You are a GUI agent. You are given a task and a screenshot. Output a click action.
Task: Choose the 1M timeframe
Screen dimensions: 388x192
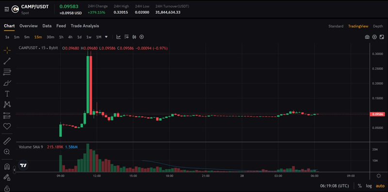[x=99, y=37]
